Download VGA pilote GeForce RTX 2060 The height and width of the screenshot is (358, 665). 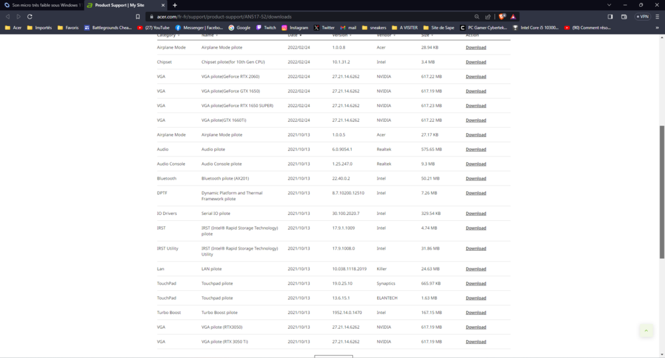click(x=476, y=77)
